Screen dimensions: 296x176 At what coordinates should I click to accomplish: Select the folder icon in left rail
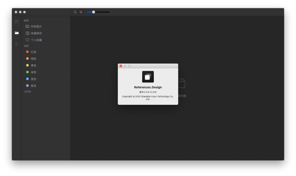(x=16, y=33)
